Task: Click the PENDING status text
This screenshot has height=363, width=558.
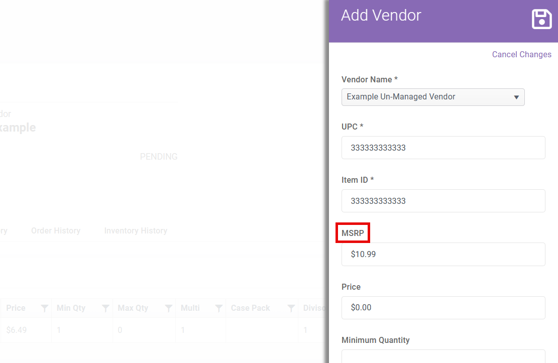Action: click(x=158, y=157)
